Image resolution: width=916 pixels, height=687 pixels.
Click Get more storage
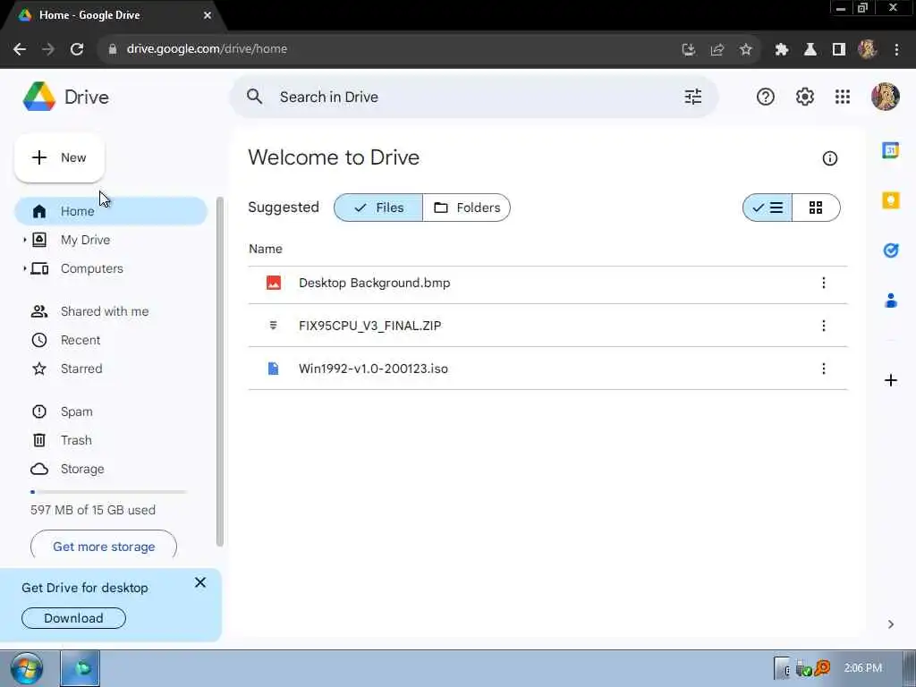tap(104, 547)
